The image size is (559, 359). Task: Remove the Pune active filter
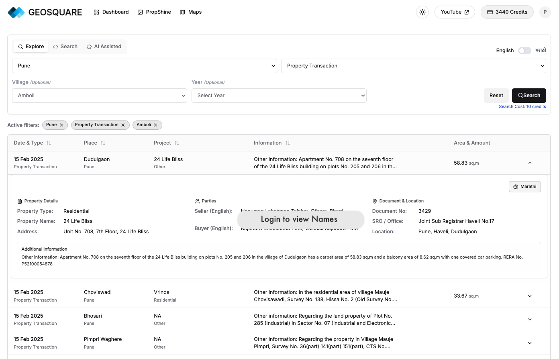(x=61, y=125)
